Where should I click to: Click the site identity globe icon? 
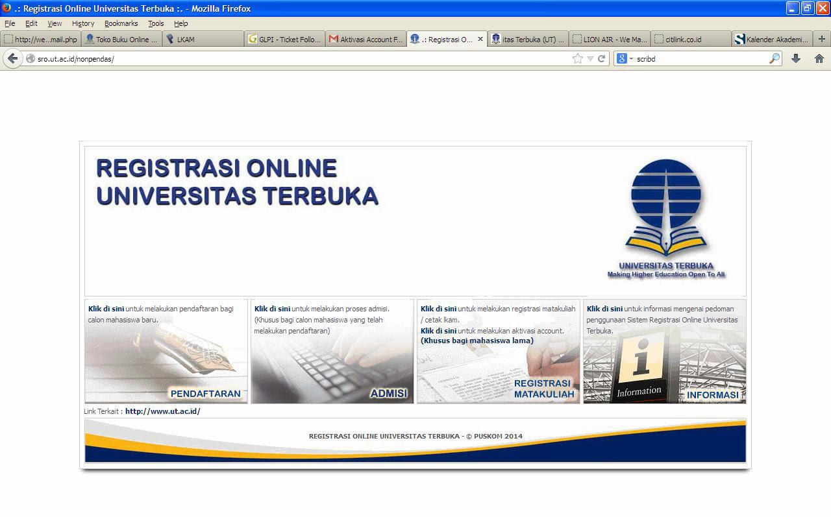coord(30,58)
